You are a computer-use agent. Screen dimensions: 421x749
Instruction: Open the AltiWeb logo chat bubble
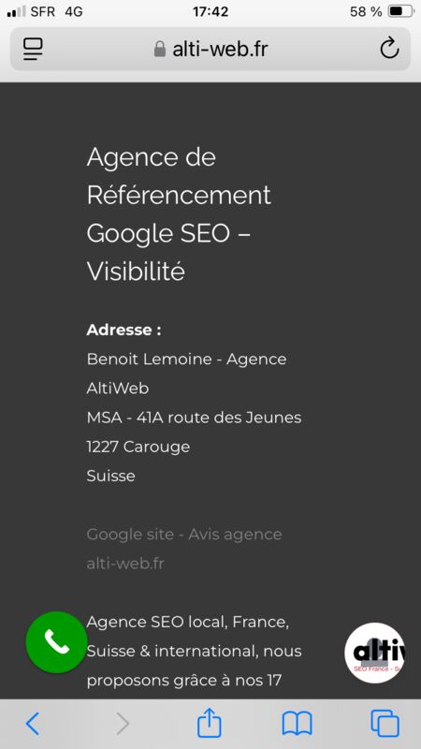(375, 653)
